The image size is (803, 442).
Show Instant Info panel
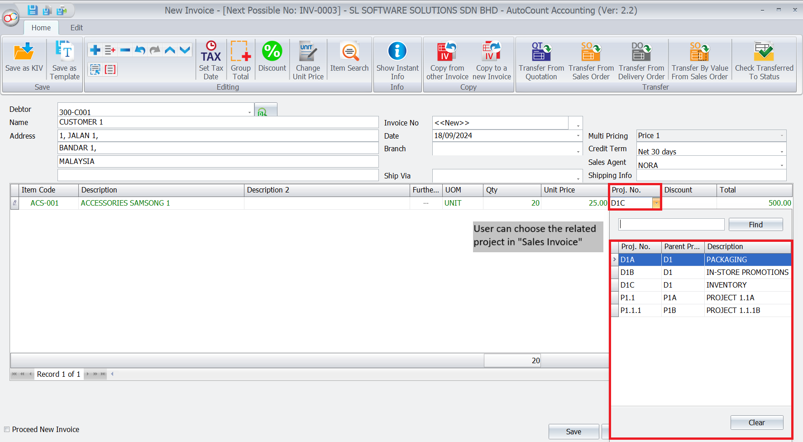pos(397,52)
